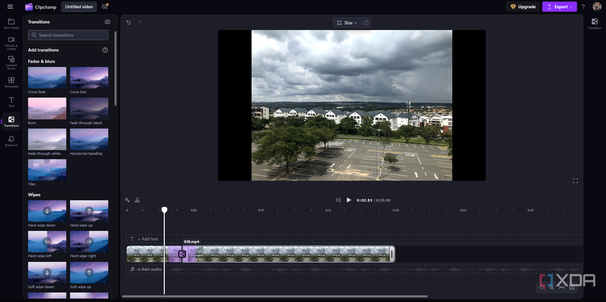Open the AI captions icon next to Size
Screen dimensions: 606x302
366,22
